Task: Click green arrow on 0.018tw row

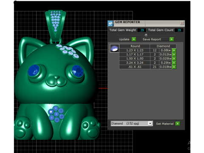Action: [x=174, y=67]
